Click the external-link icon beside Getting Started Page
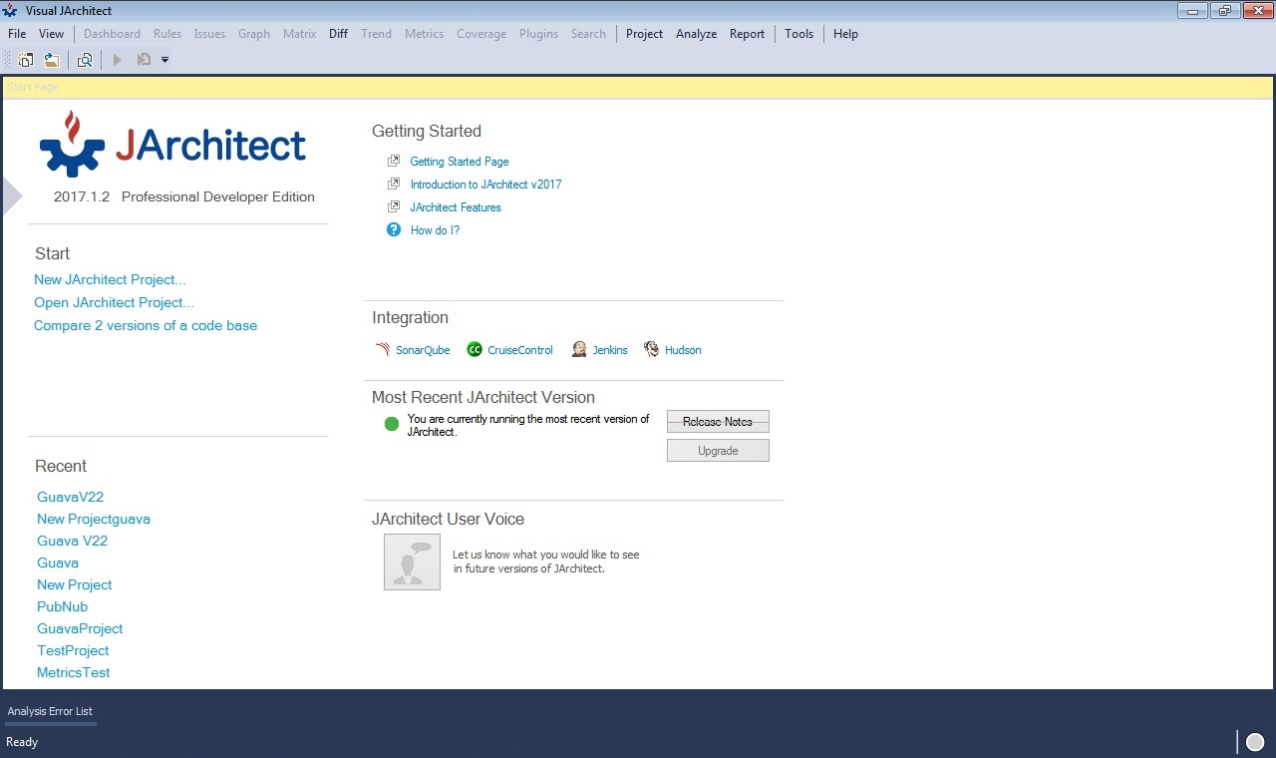Viewport: 1276px width, 758px height. 394,161
